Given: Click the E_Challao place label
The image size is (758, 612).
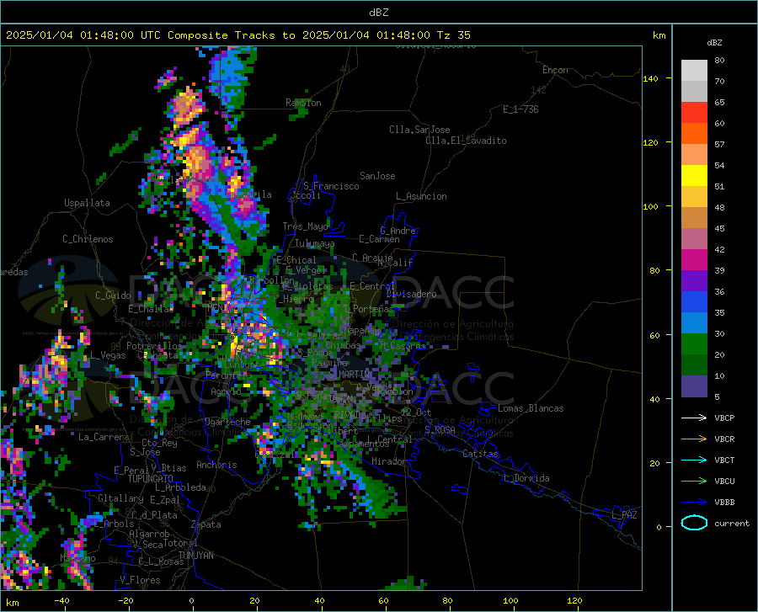Looking at the screenshot, I should coord(151,309).
